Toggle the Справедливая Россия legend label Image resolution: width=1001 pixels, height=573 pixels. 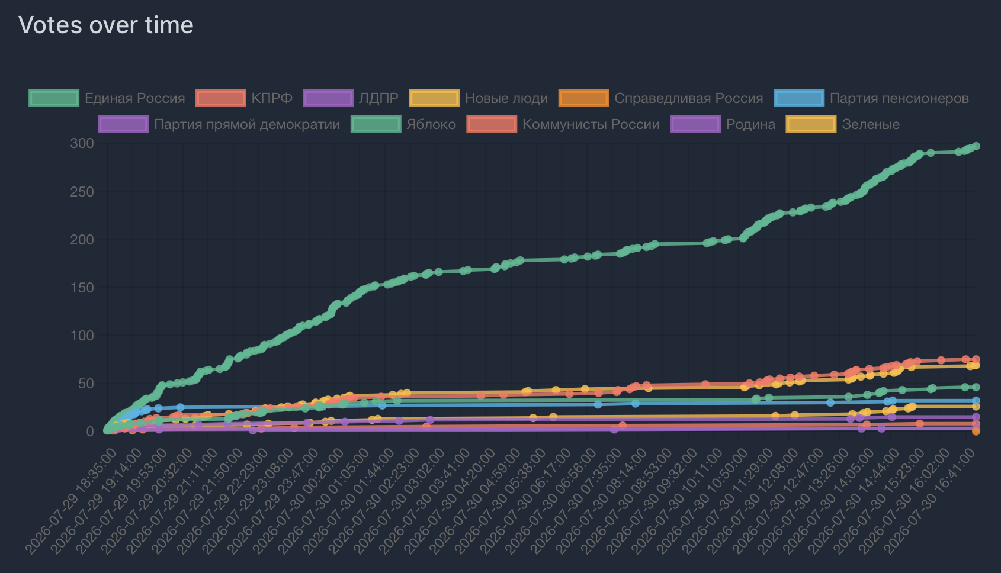(689, 98)
